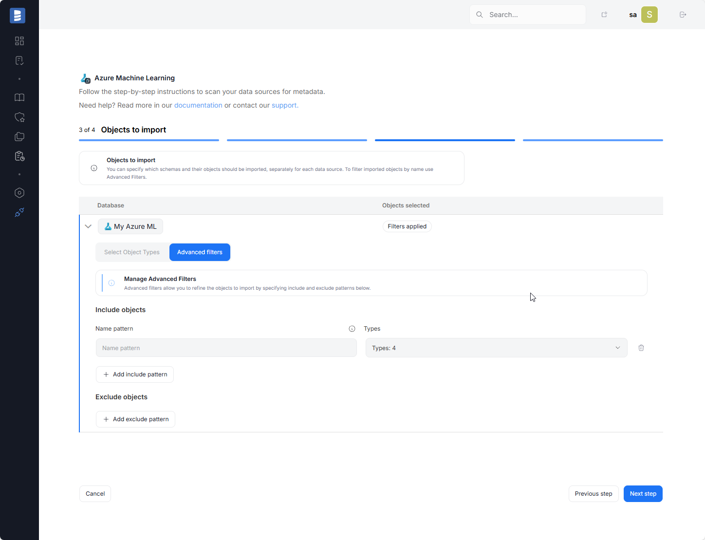
Task: Open the dashboard grid icon in sidebar
Action: click(19, 41)
